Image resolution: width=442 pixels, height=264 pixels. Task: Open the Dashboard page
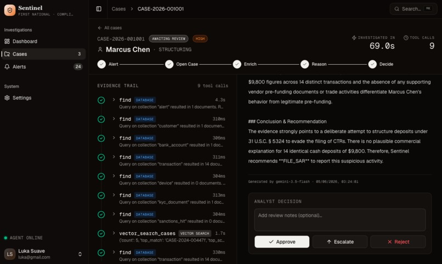43,41
